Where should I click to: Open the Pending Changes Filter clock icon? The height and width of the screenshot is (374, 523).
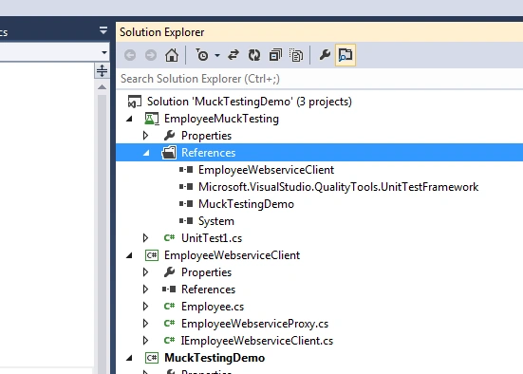[x=202, y=55]
